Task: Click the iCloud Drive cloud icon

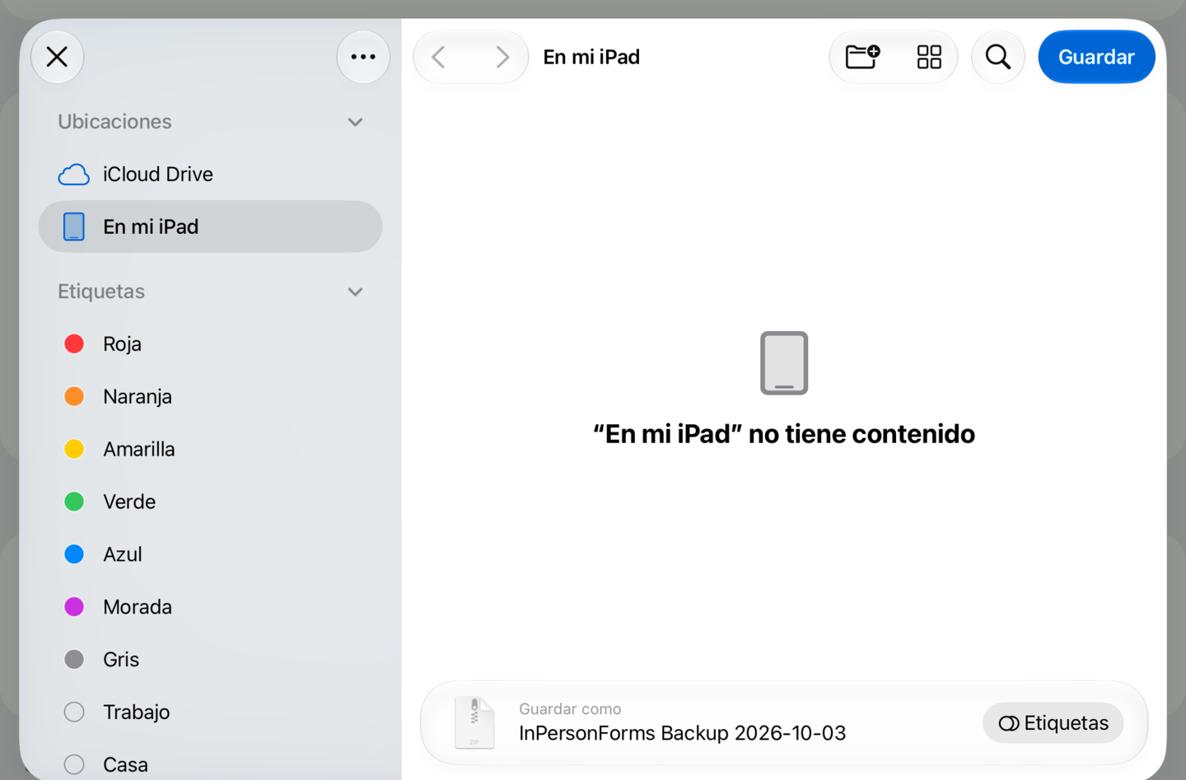Action: point(74,175)
